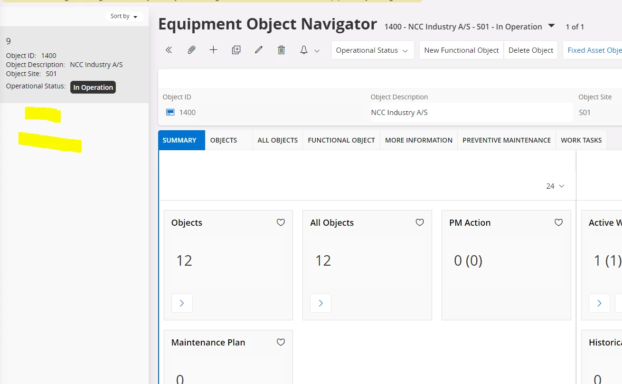Open the ALL OBJECTS tab
Image resolution: width=622 pixels, height=384 pixels.
click(278, 140)
